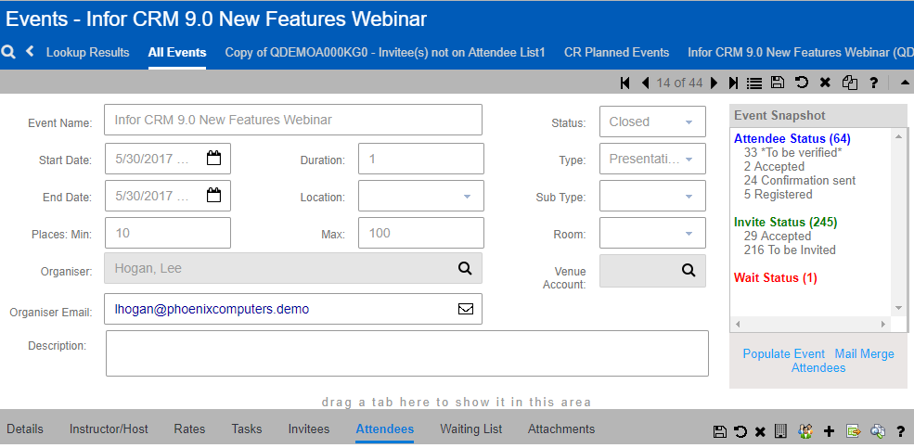
Task: Click the people group icon in the bottom toolbar
Action: tap(805, 431)
